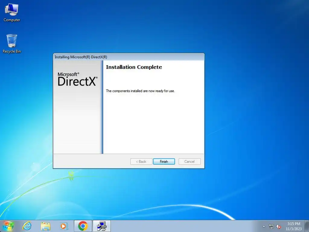The width and height of the screenshot is (309, 232).
Task: Click the 'components installed are now ready' message
Action: coord(140,91)
